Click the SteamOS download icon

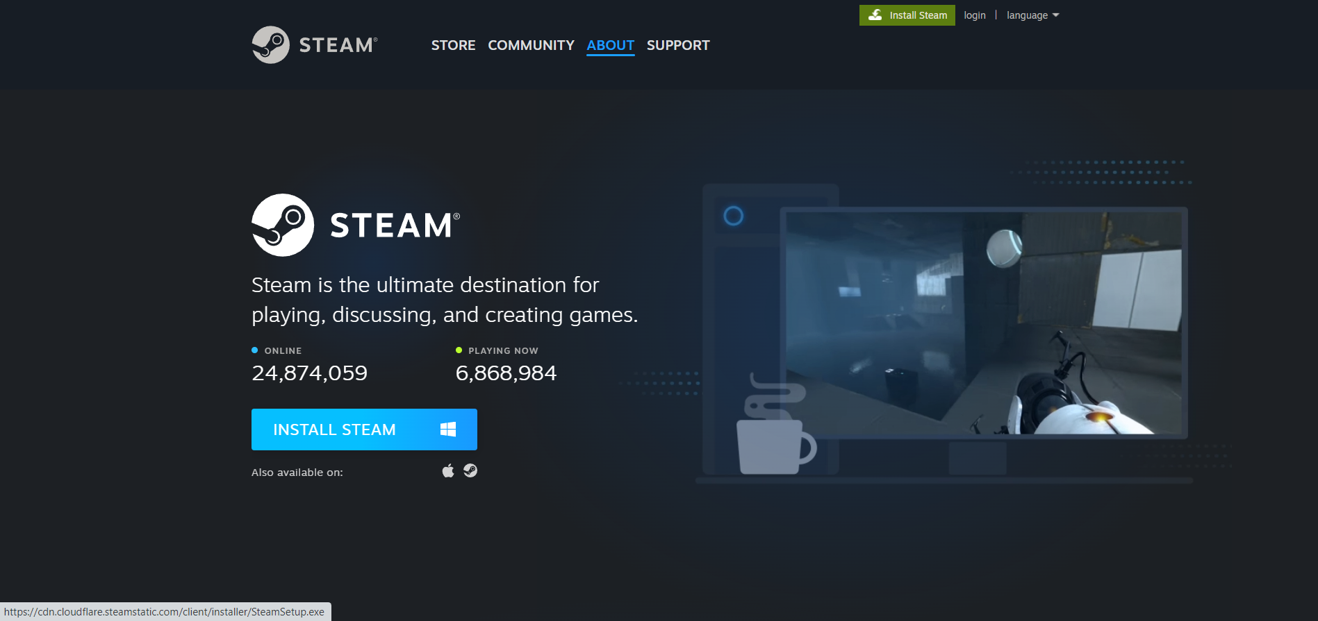pos(470,471)
